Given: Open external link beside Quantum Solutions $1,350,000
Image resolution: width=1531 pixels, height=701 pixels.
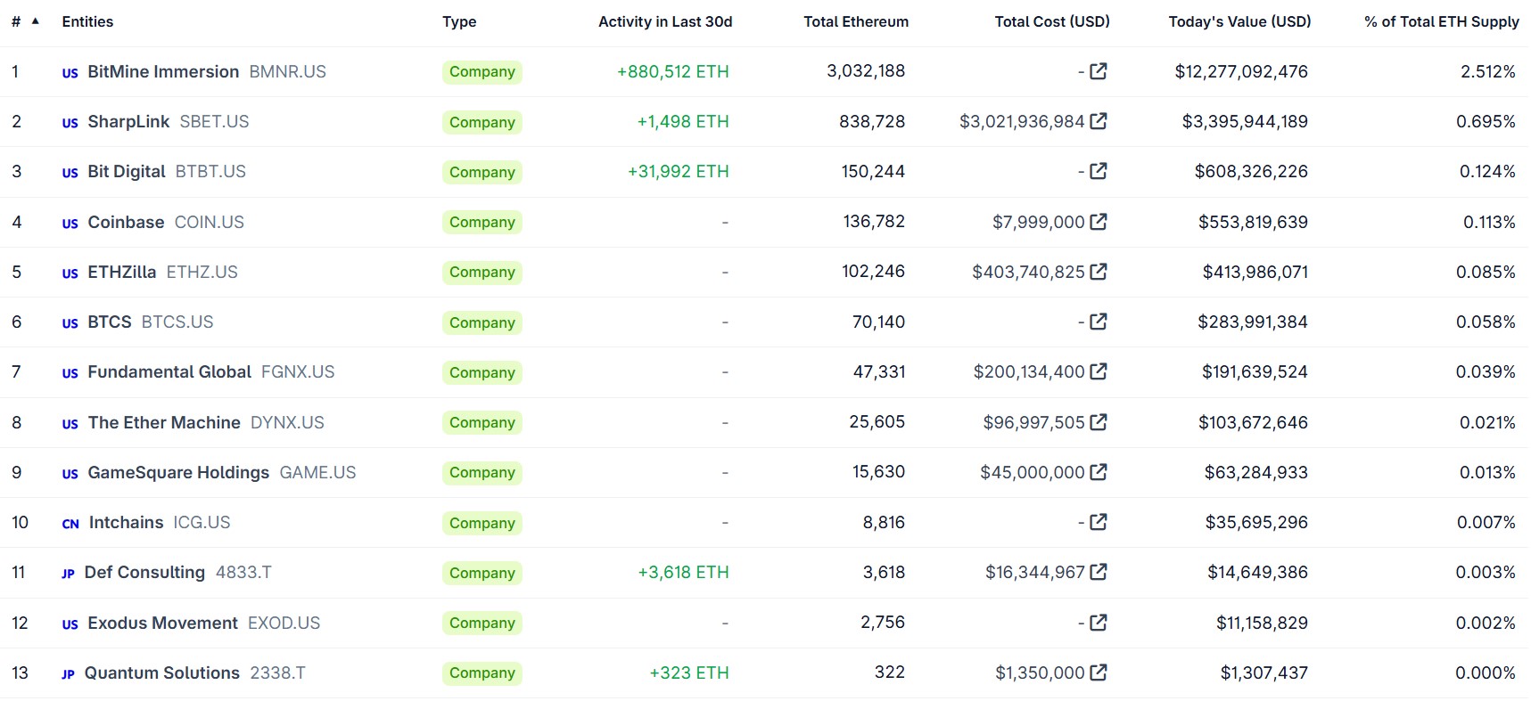Looking at the screenshot, I should point(1099,672).
